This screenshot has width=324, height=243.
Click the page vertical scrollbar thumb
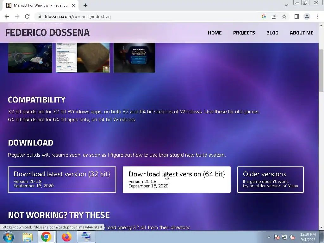(x=321, y=70)
